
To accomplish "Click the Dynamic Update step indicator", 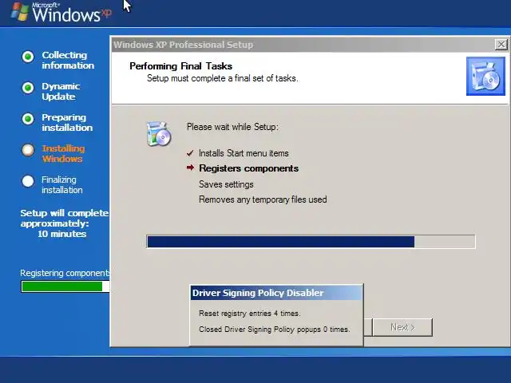I will pos(28,88).
